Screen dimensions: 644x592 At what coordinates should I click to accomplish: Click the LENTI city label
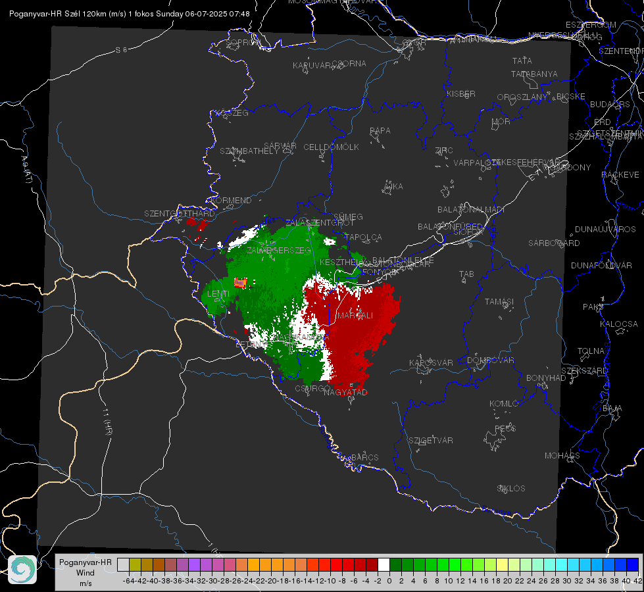coord(218,294)
